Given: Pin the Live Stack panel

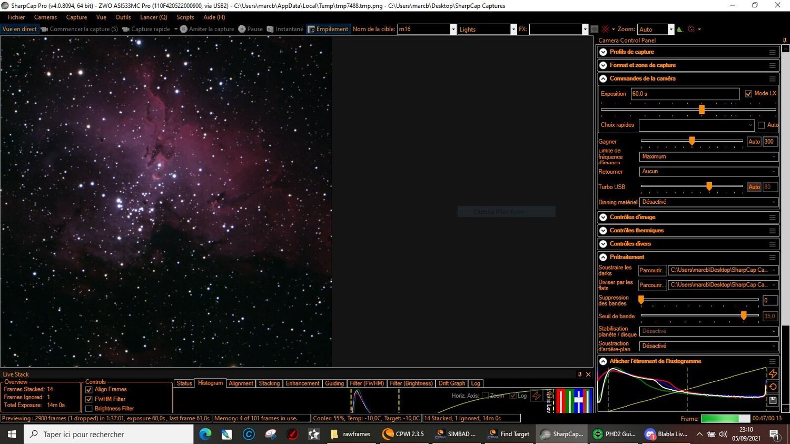Looking at the screenshot, I should (x=580, y=374).
